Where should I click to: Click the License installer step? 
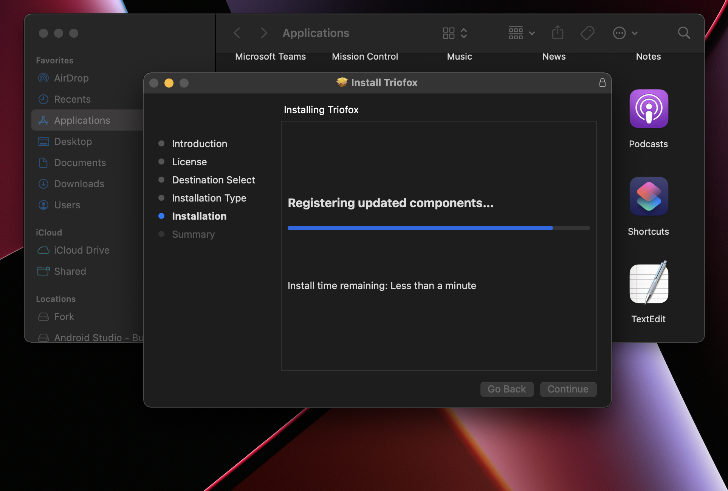189,162
